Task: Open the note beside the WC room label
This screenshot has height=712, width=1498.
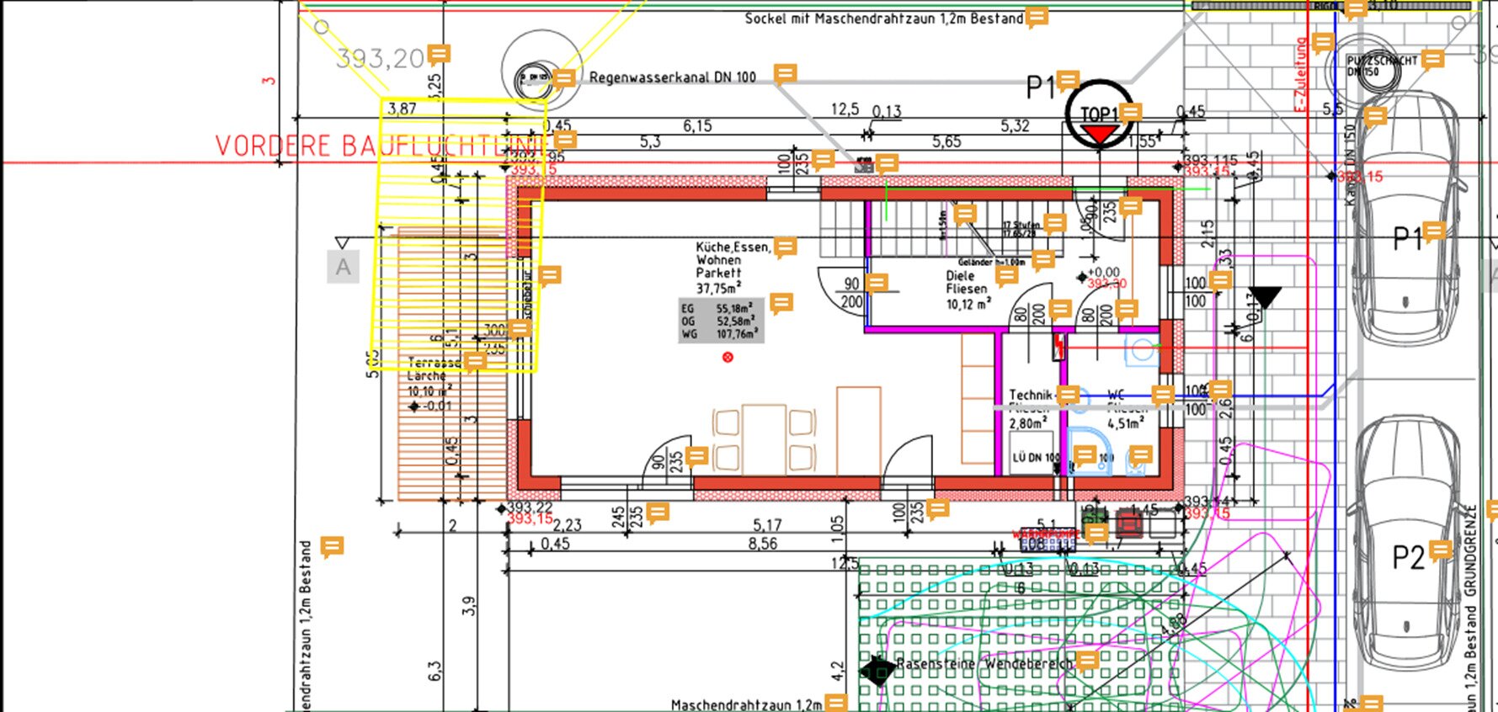Action: pyautogui.click(x=1163, y=395)
